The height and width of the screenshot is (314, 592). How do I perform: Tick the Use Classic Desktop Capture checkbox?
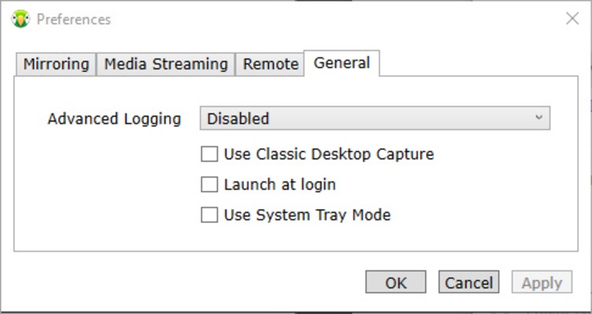click(209, 155)
